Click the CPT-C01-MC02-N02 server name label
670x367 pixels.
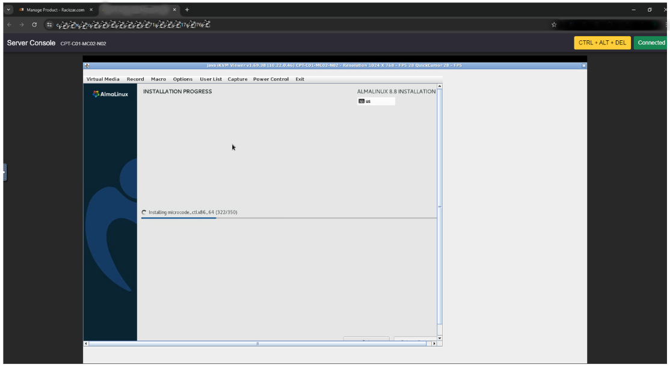pyautogui.click(x=84, y=43)
